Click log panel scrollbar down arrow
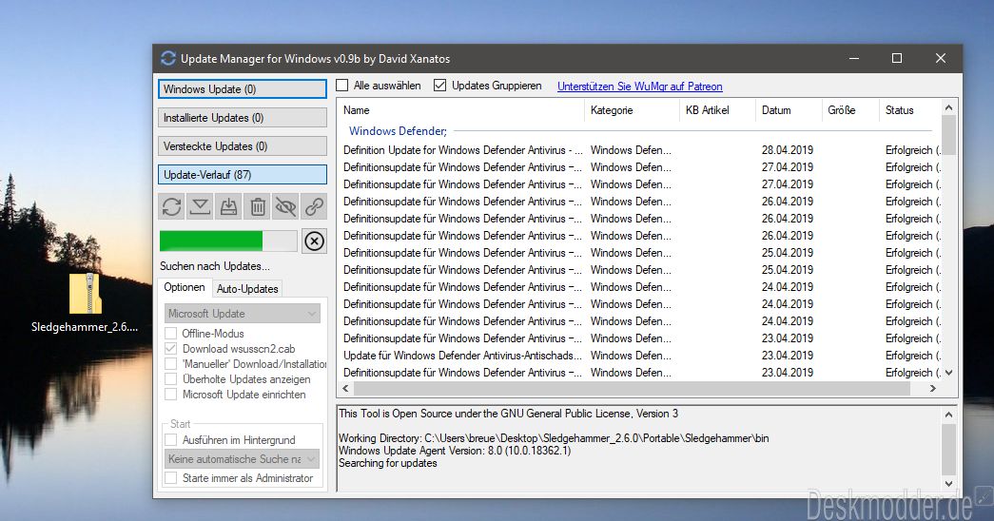The height and width of the screenshot is (521, 994). click(x=949, y=484)
